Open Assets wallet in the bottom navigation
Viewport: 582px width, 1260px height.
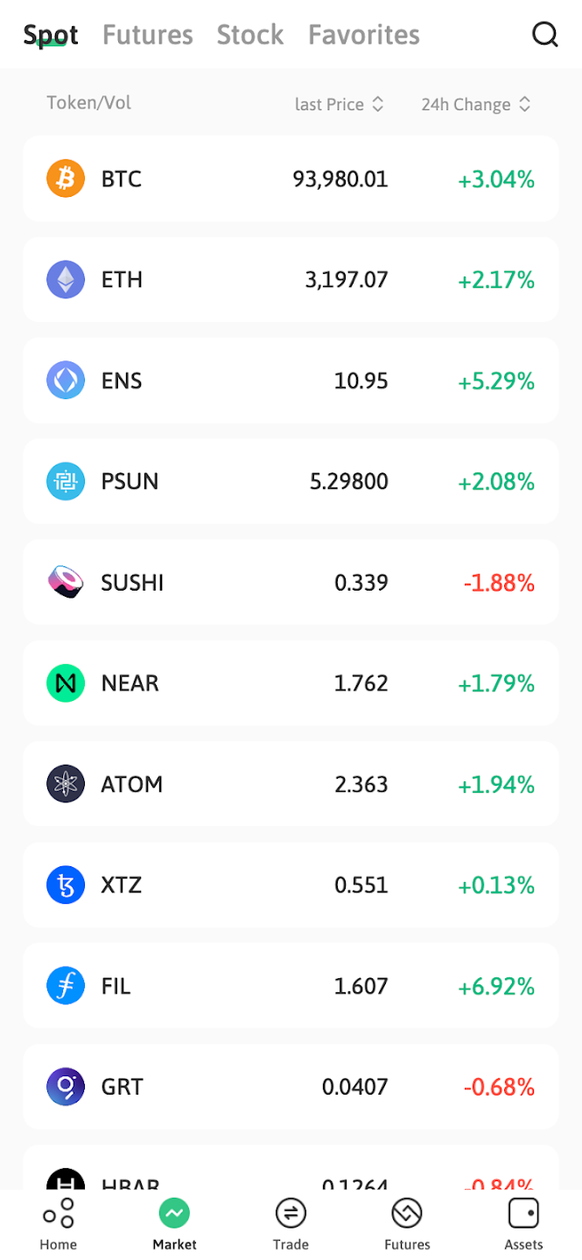pos(523,1223)
